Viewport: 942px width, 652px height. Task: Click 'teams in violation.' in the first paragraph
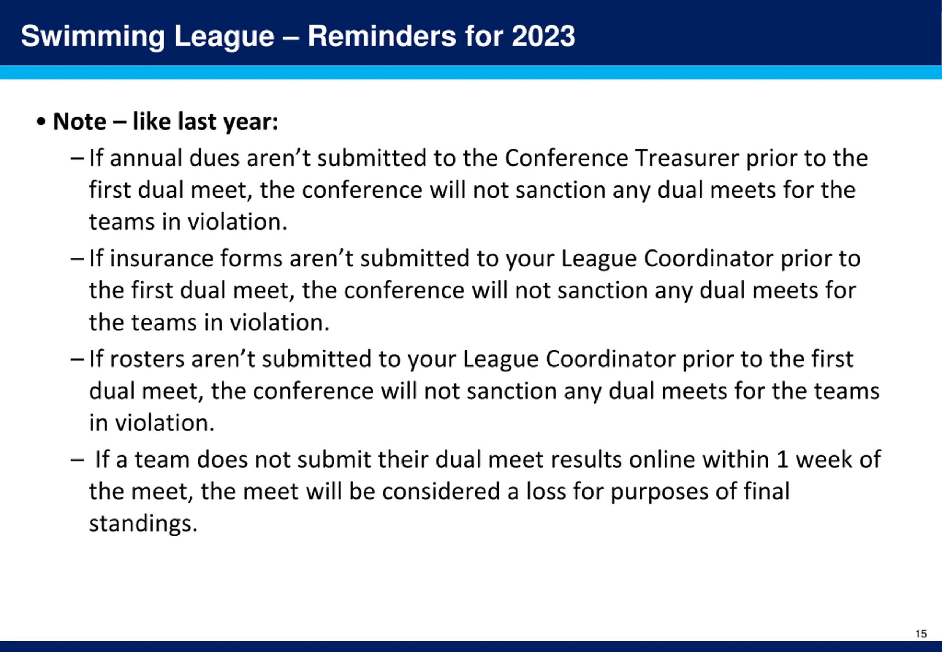coord(188,222)
